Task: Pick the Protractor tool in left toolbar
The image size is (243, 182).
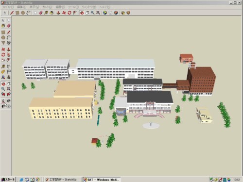Action: click(3, 72)
